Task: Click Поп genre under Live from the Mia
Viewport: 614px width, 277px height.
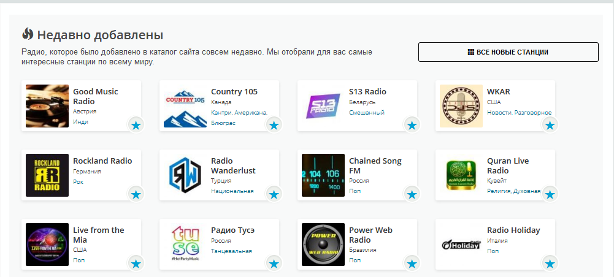Action: tap(79, 260)
